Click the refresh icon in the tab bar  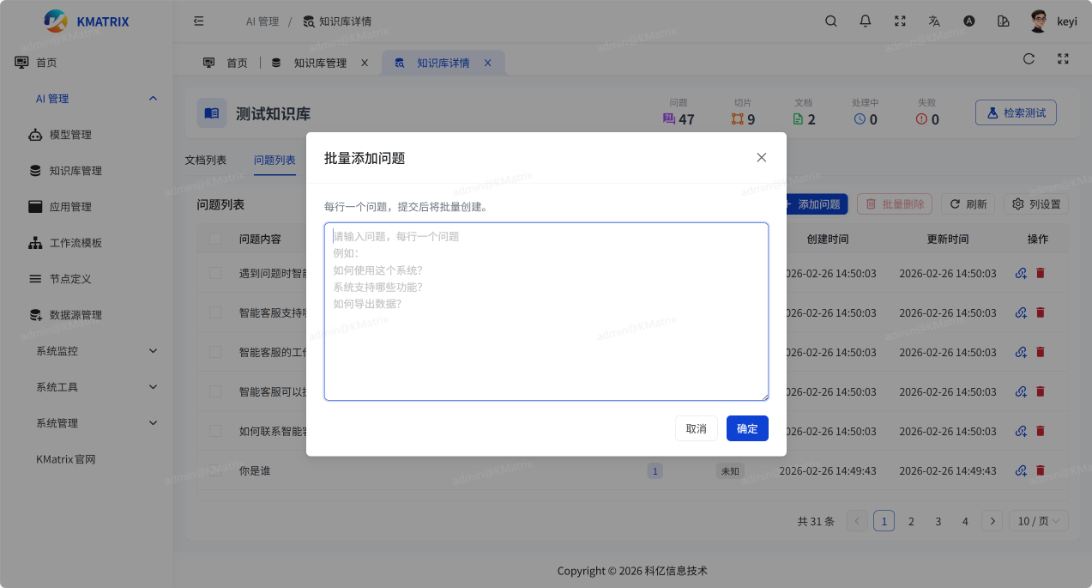pyautogui.click(x=1029, y=59)
